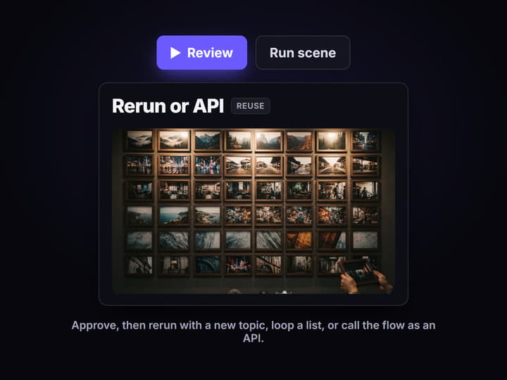Screen dimensions: 507x380
Task: Click the play triangle icon in Review
Action: click(x=175, y=53)
